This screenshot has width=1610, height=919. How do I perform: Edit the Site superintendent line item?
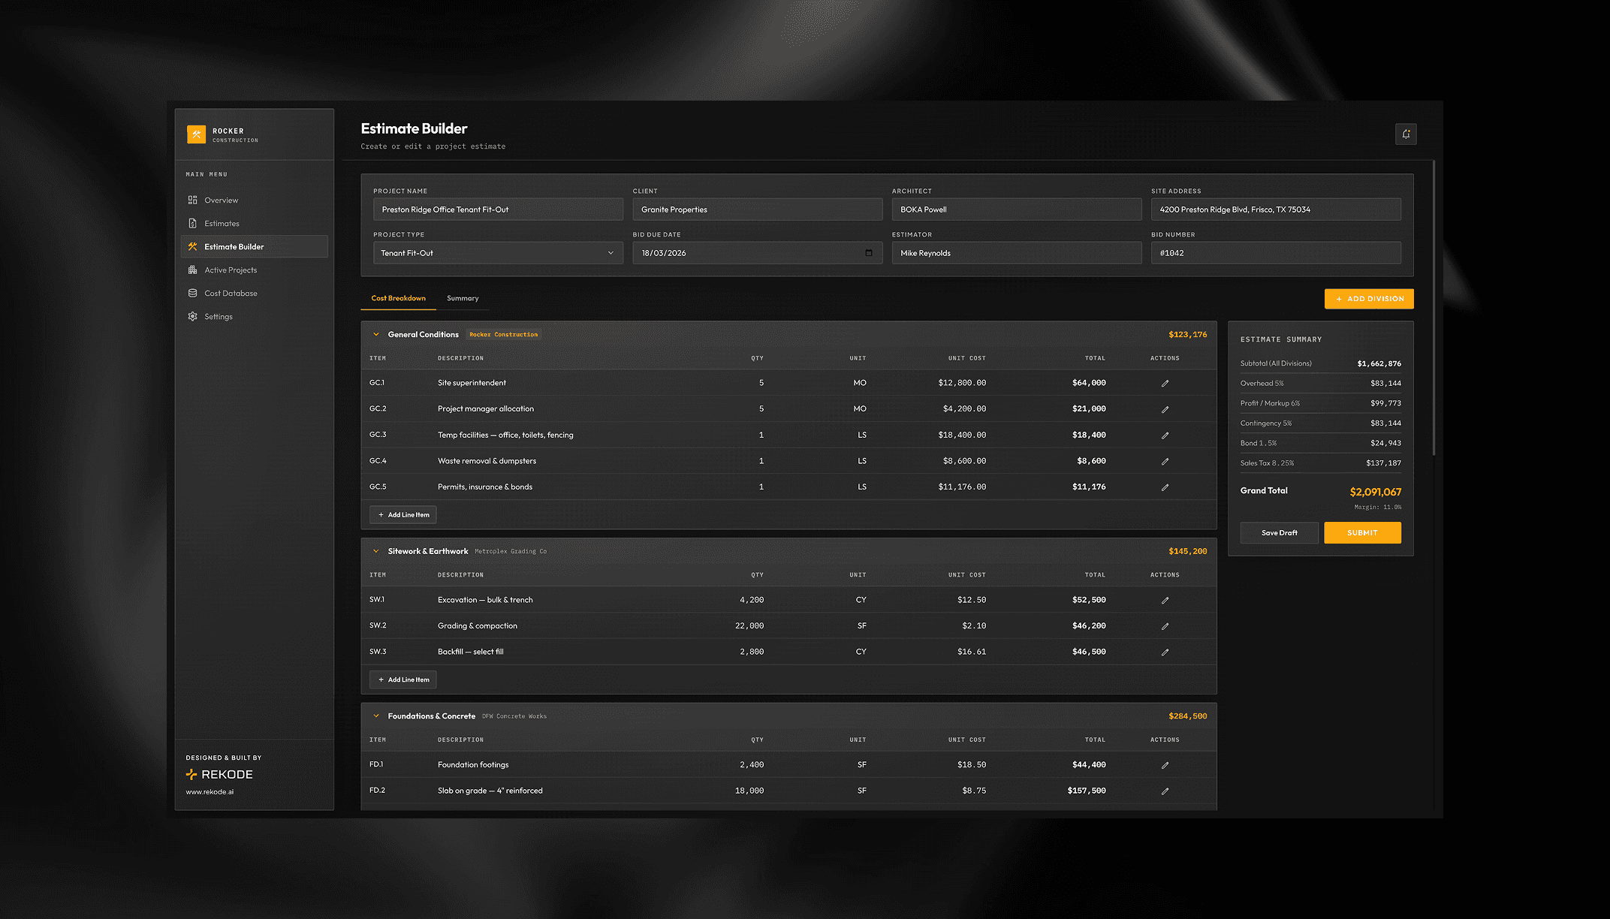click(x=1165, y=384)
